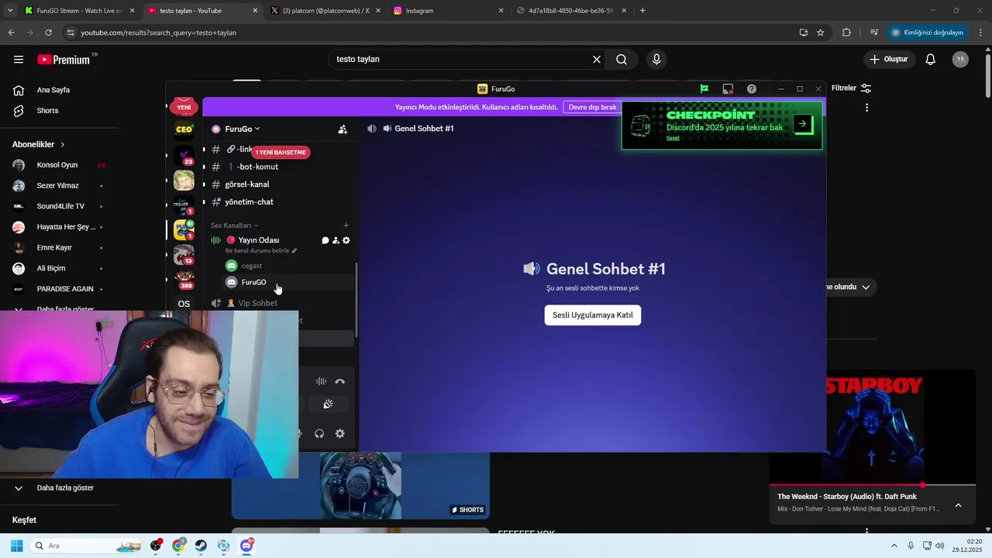
Task: Expand Abonelikler subscriptions chevron
Action: pos(63,145)
